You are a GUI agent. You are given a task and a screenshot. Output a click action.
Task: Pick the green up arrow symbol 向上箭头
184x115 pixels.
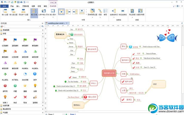[5, 74]
